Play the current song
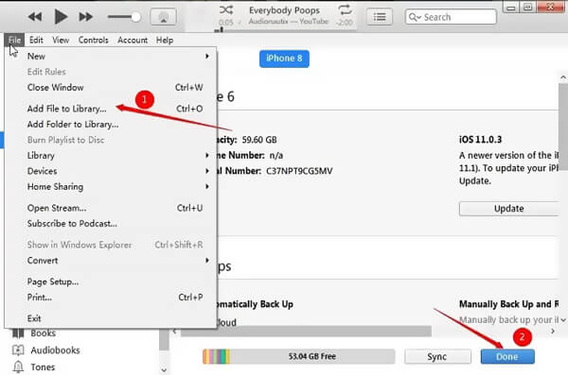The height and width of the screenshot is (375, 568). pyautogui.click(x=61, y=17)
